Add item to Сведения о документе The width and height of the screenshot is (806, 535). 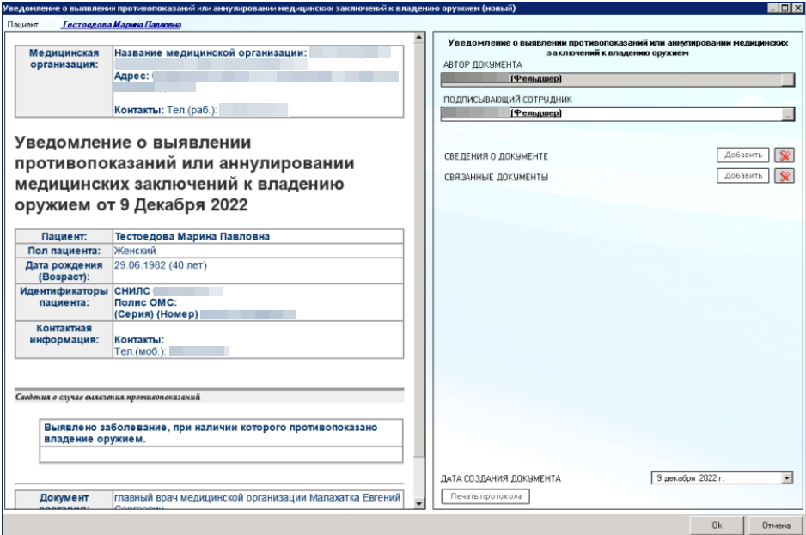coord(742,155)
